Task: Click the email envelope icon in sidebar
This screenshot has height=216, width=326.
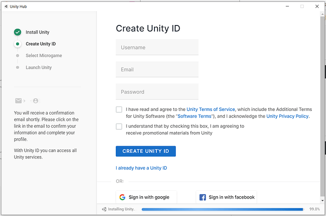Action: (18, 100)
